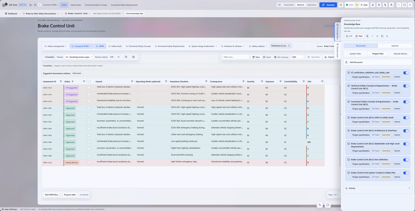Click the layers stack icon in version toolbar

[x=133, y=57]
